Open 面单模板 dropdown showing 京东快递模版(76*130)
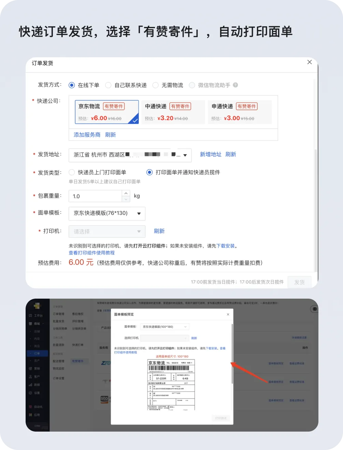This screenshot has width=343, height=450. click(x=107, y=213)
